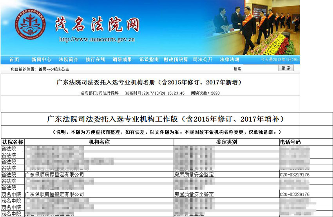
Task: Navigate to 诉讼指南 page
Action: point(149,59)
